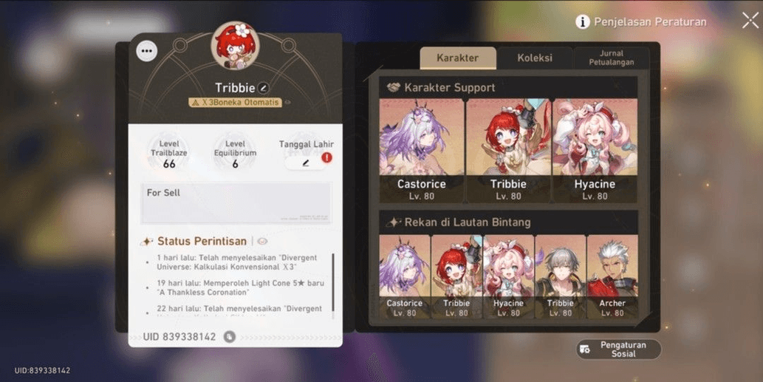Click the Status Perintisan scrollbar
The height and width of the screenshot is (382, 763).
(333, 284)
